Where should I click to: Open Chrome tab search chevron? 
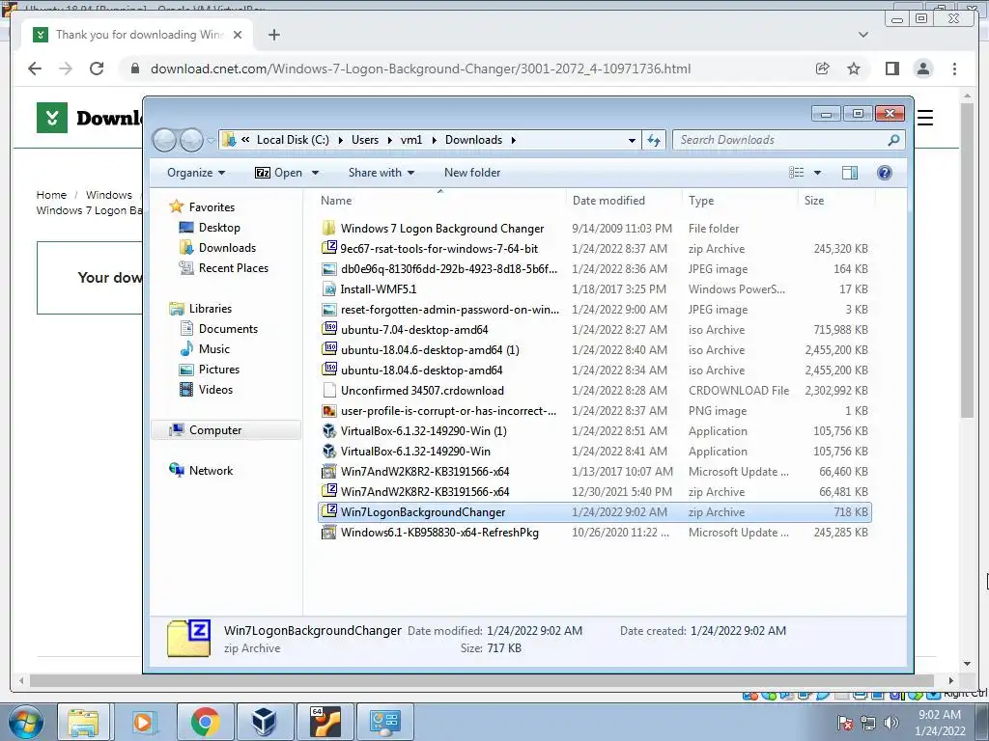863,35
